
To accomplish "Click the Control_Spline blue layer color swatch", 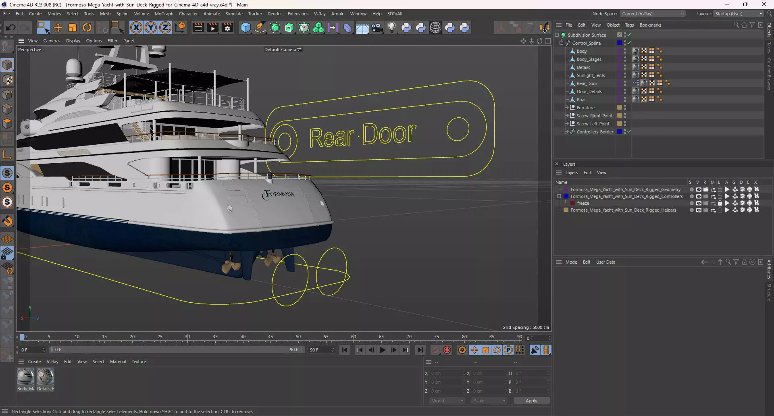I will coord(620,43).
